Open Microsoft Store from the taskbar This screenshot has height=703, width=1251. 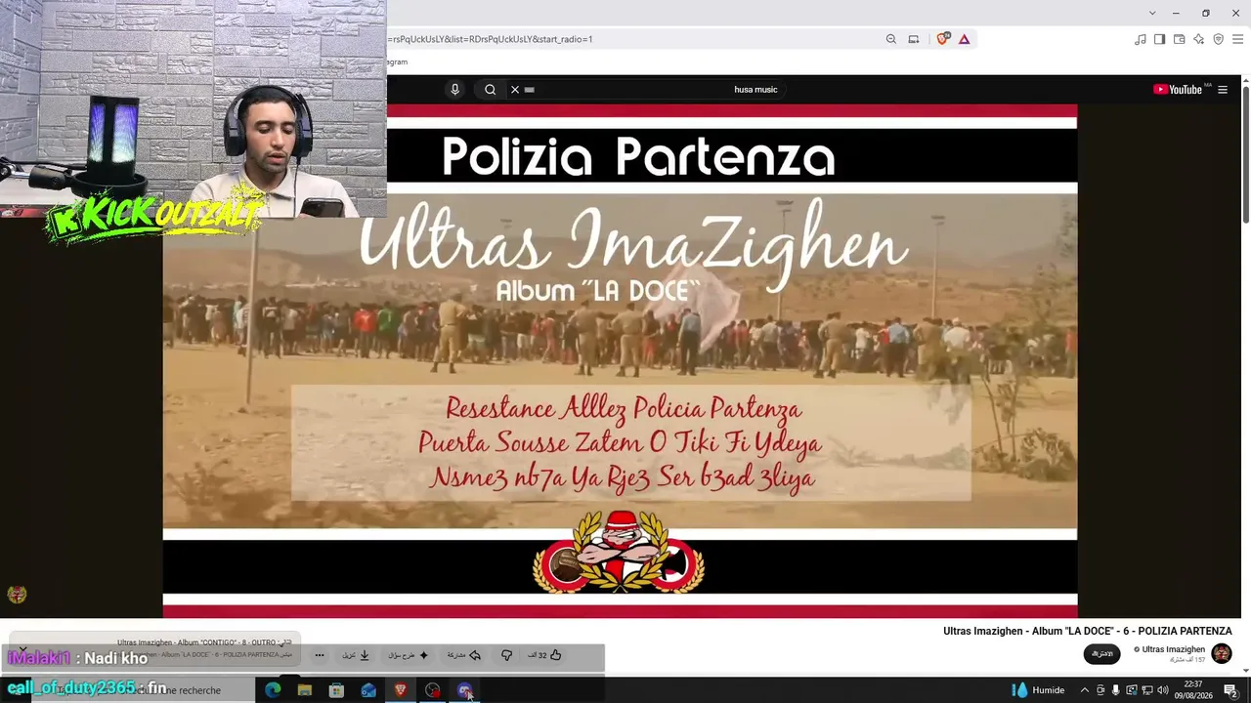point(336,690)
